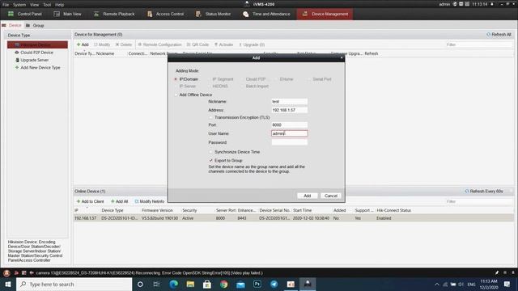Open the System menu
The width and height of the screenshot is (518, 291).
19,5
